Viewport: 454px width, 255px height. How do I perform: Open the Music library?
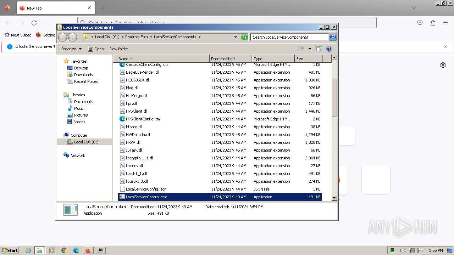[79, 108]
